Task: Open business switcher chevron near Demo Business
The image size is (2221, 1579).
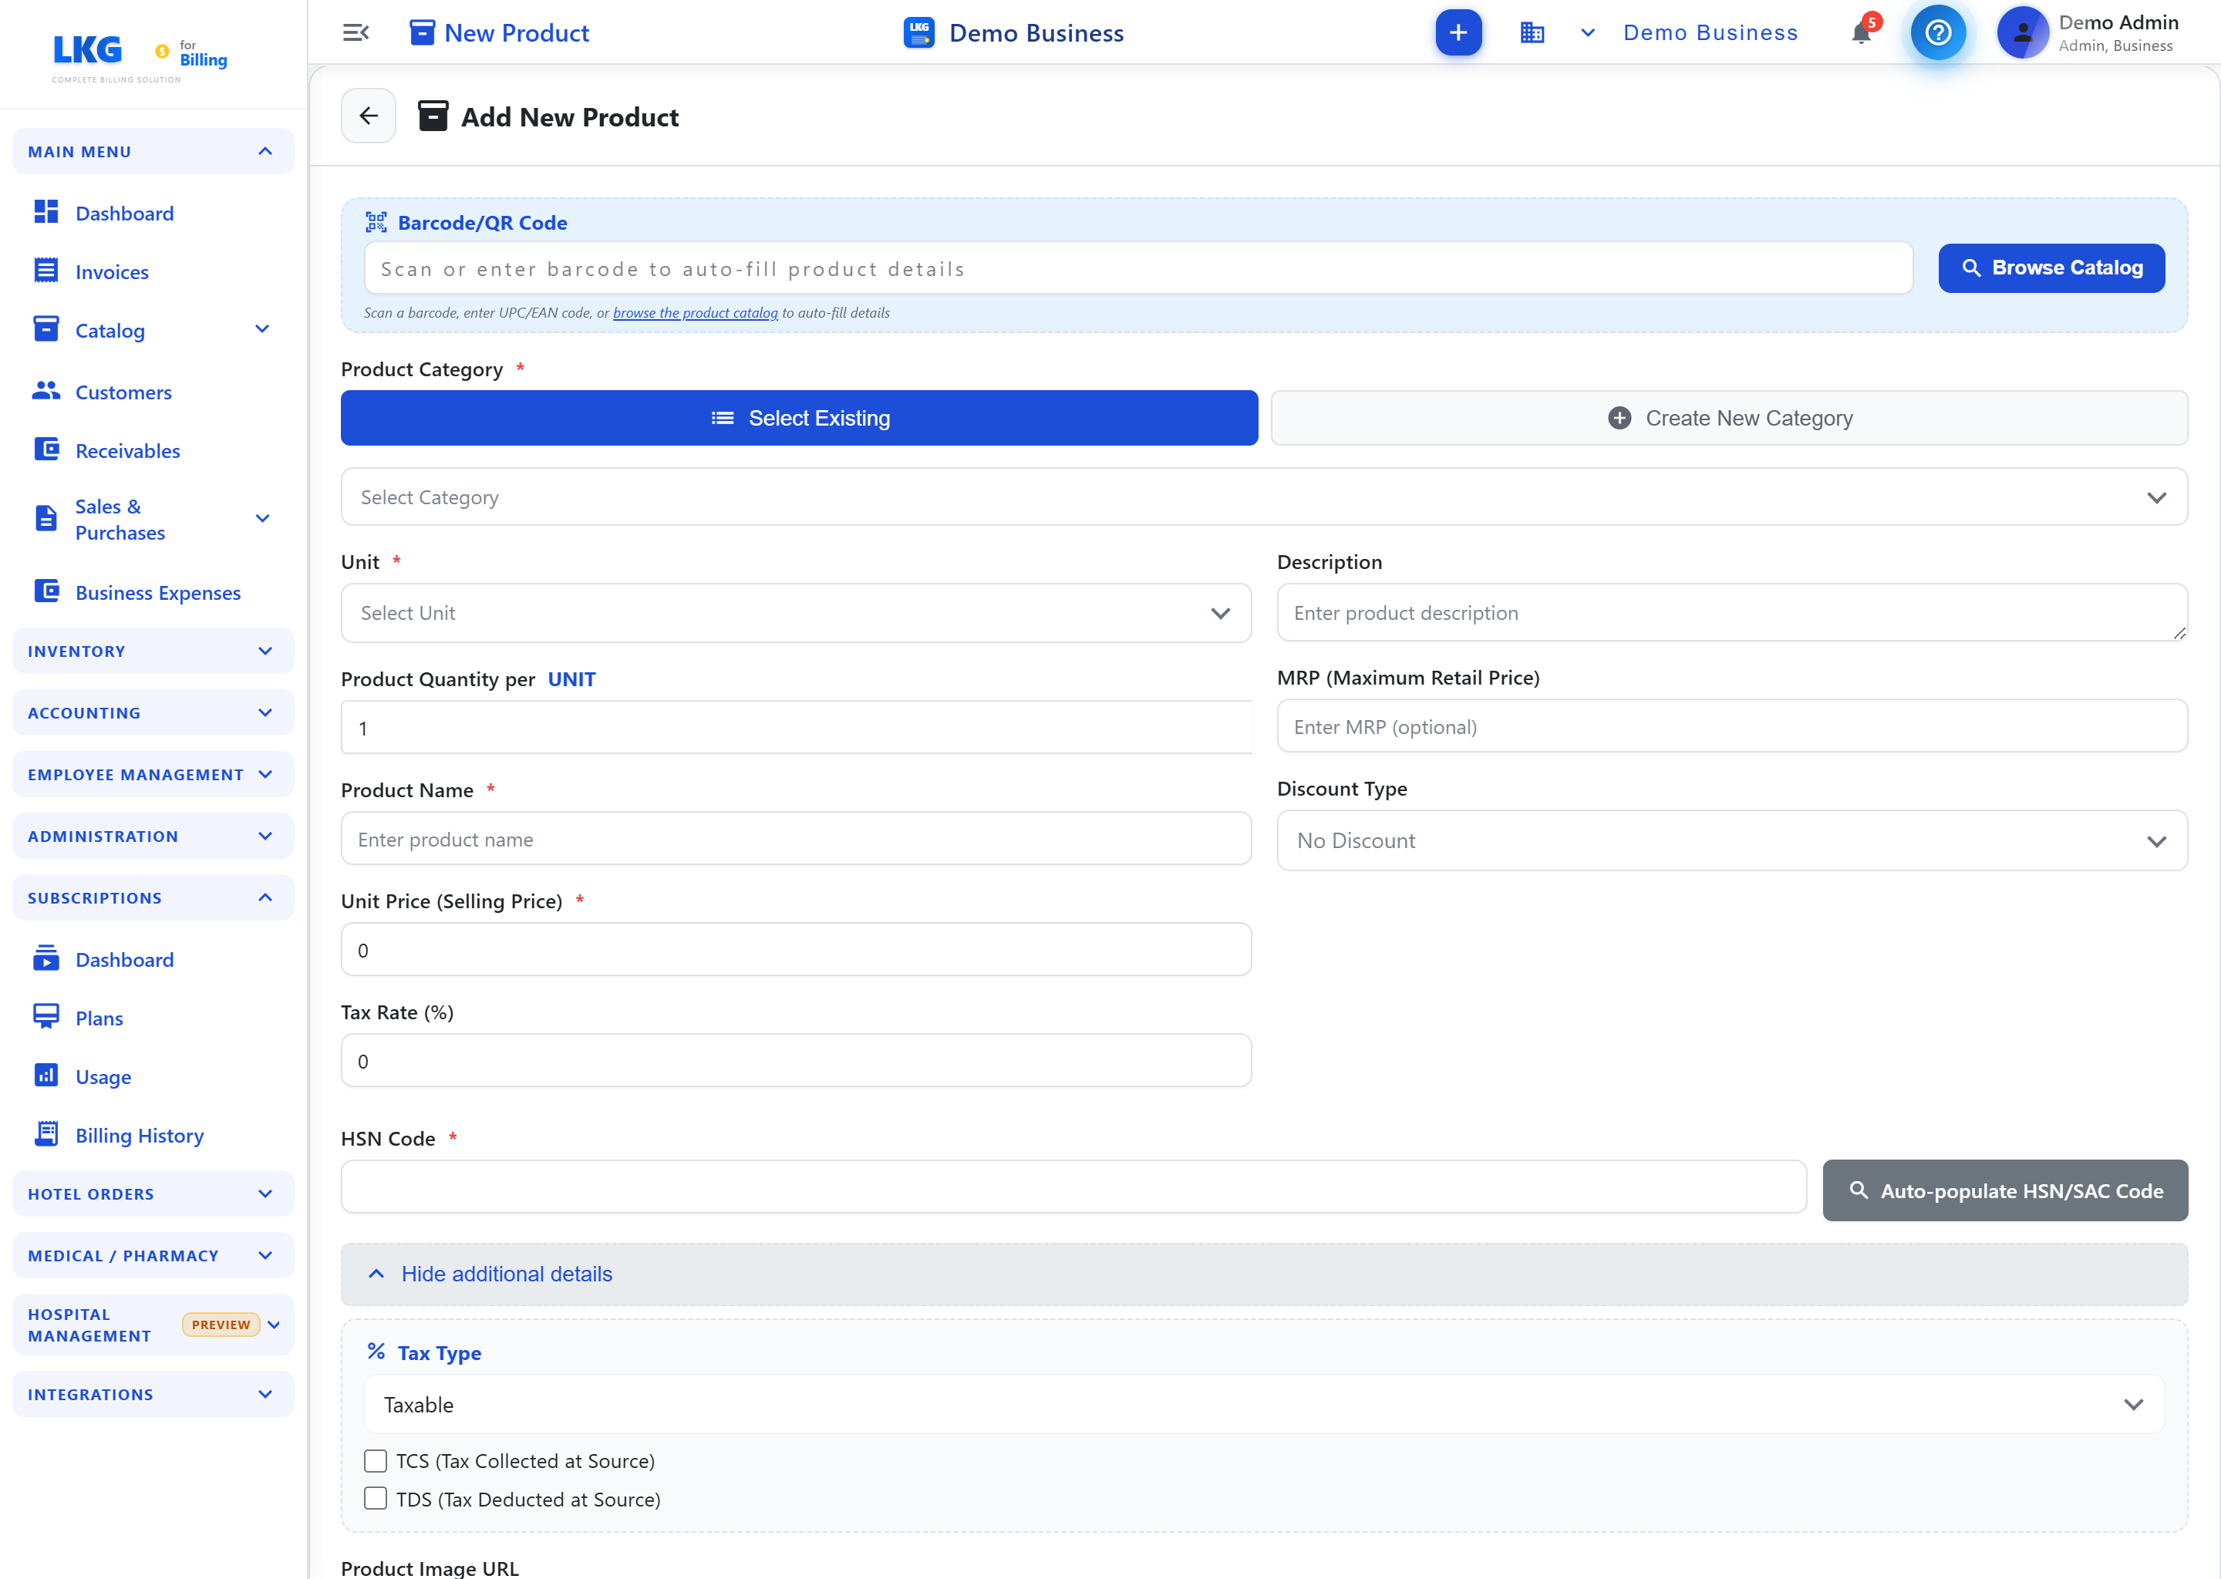Action: coord(1587,33)
